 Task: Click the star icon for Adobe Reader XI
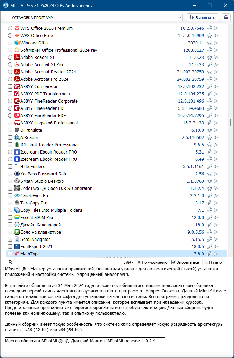point(209,57)
